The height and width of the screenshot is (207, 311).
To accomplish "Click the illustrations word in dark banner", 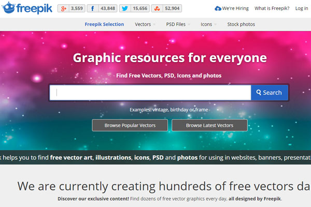I will click(113, 157).
